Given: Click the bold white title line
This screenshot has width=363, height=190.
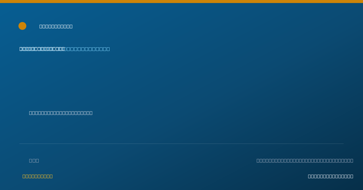Looking at the screenshot, I should 42,49.
